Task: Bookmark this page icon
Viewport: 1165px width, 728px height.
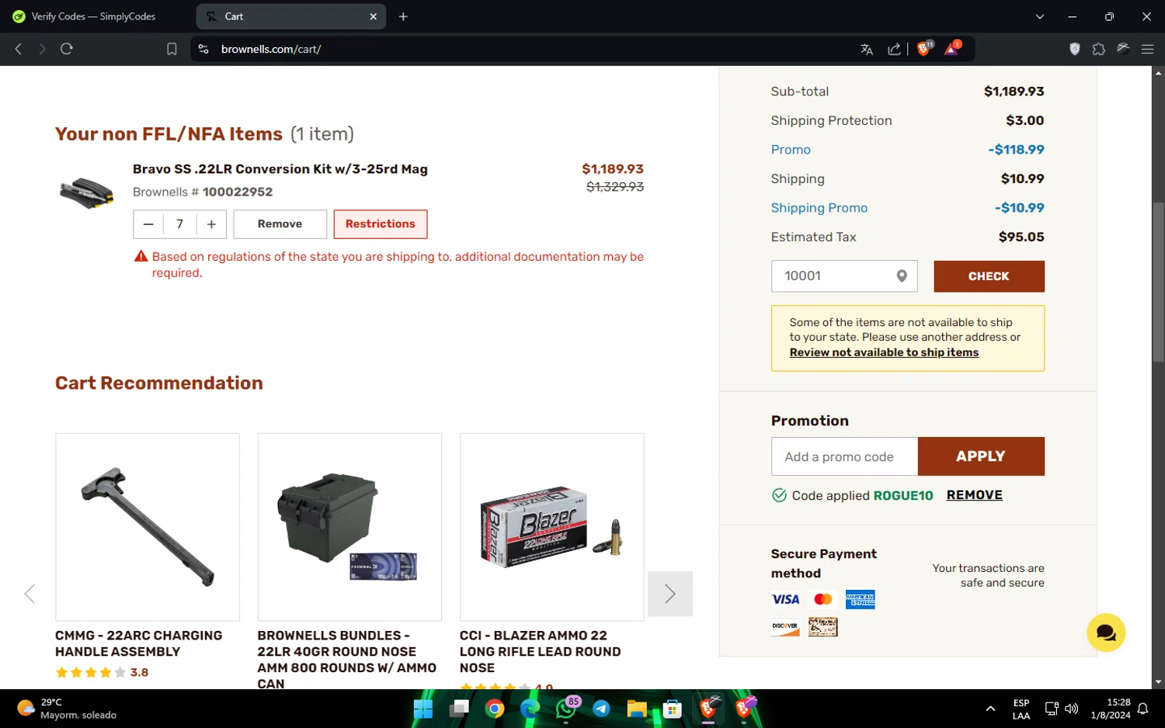Action: [172, 49]
